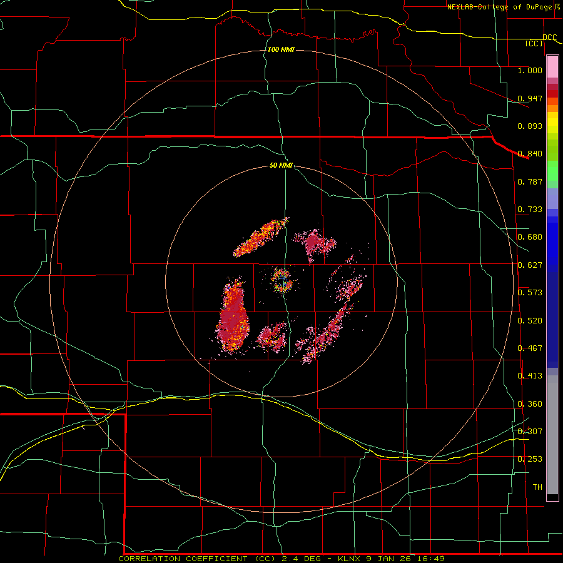The height and width of the screenshot is (563, 563).
Task: Click the radar site clutter at the rings' center
Action: coord(282,280)
